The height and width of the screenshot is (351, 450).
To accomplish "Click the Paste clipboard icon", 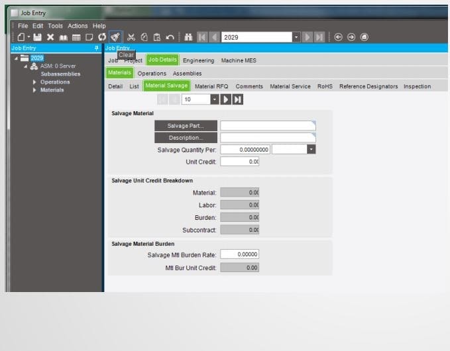I will point(156,37).
